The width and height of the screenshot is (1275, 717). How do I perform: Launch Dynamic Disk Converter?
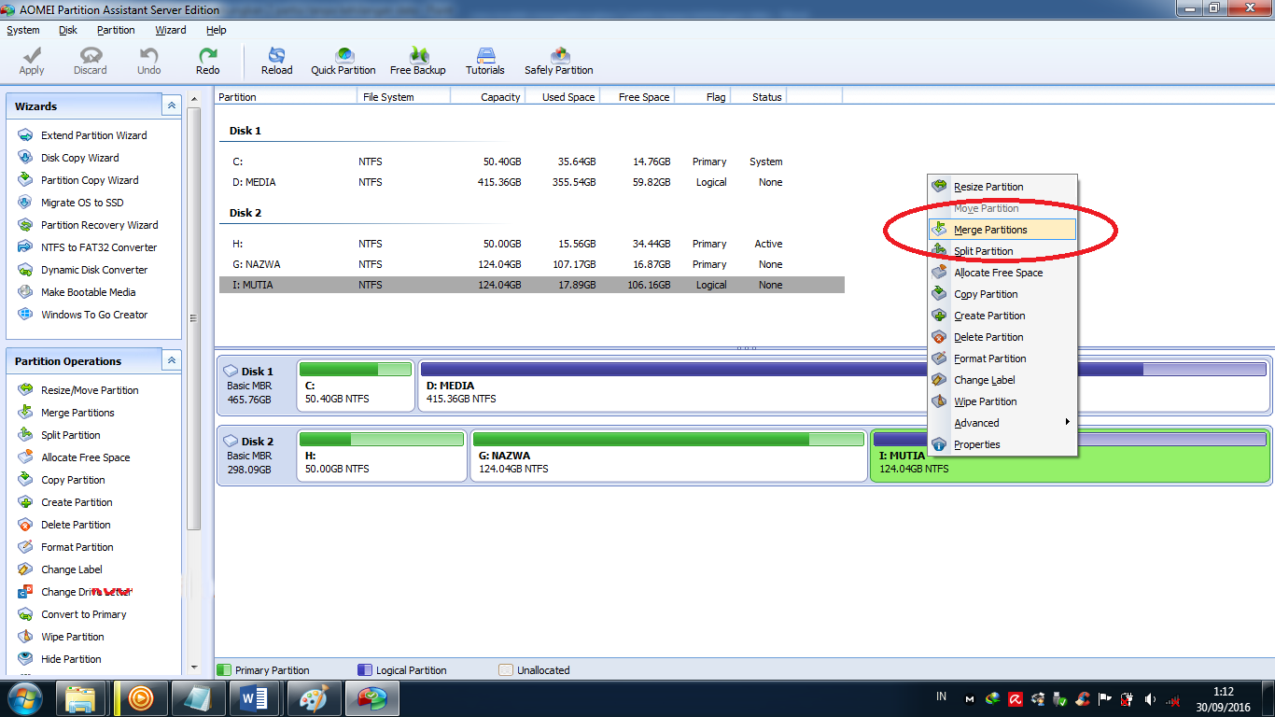[x=94, y=270]
